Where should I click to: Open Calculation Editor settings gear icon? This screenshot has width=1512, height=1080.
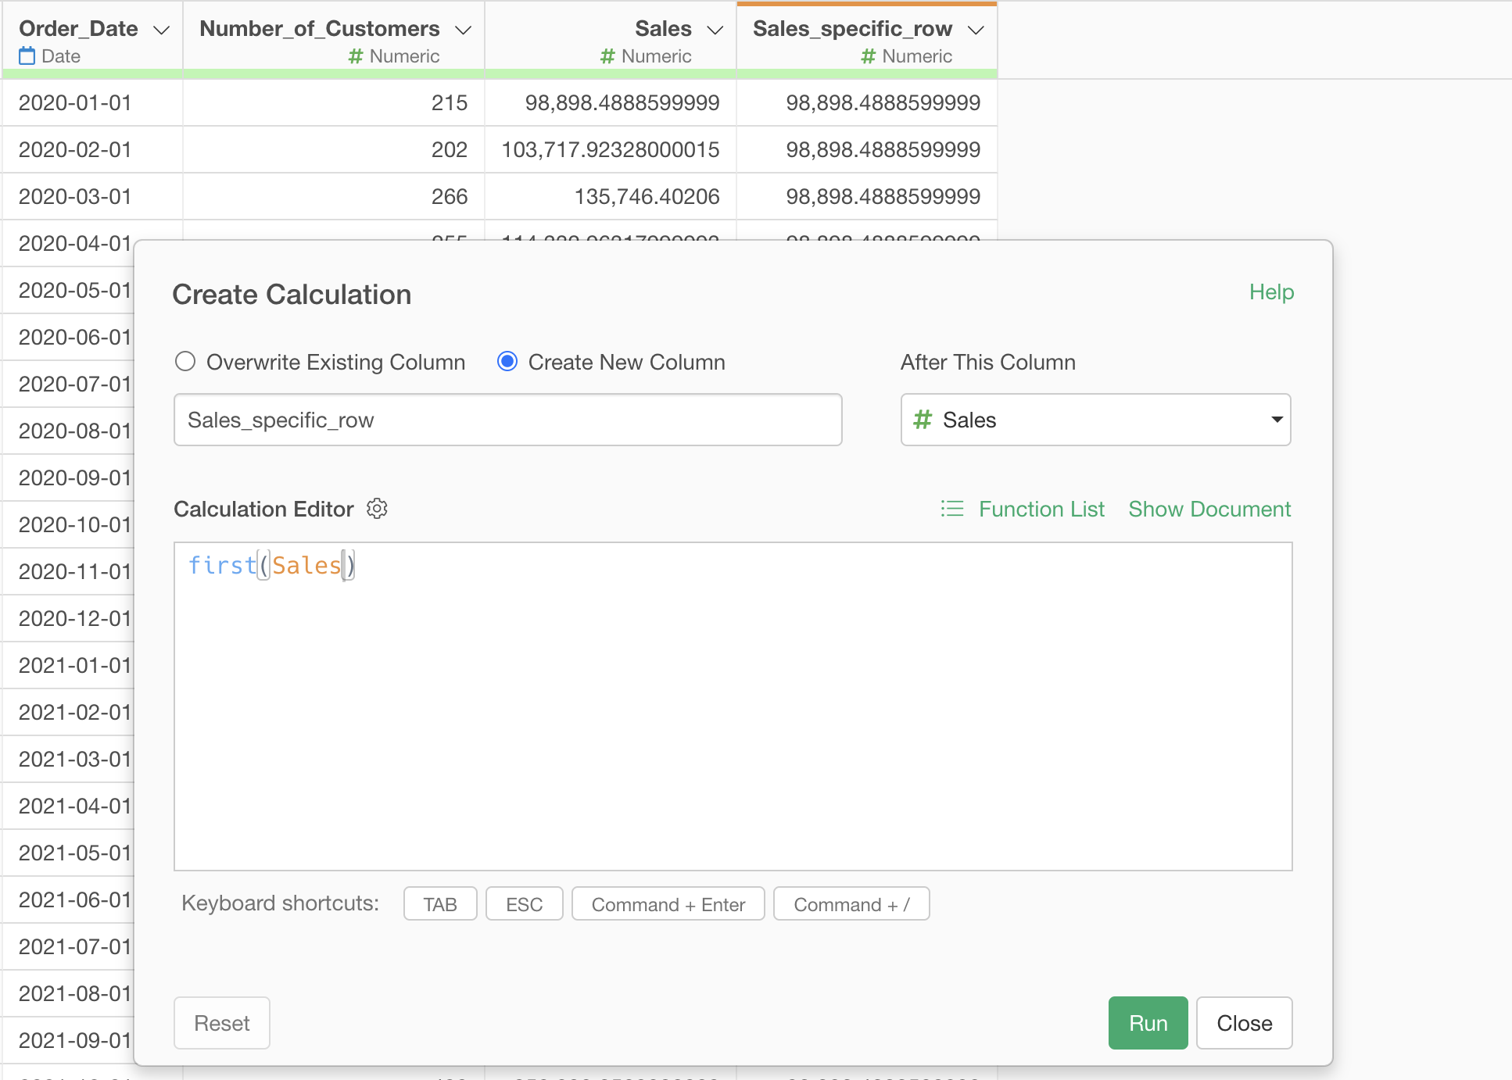(x=377, y=509)
